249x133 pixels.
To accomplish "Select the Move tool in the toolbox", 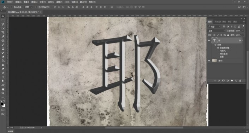I will click(x=3, y=16).
